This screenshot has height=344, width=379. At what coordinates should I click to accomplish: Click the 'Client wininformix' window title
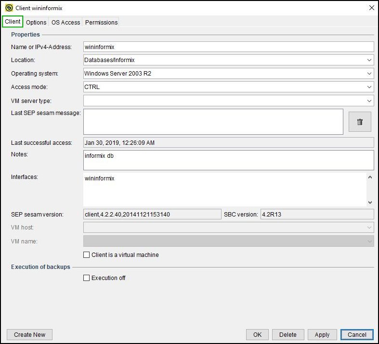tap(39, 8)
